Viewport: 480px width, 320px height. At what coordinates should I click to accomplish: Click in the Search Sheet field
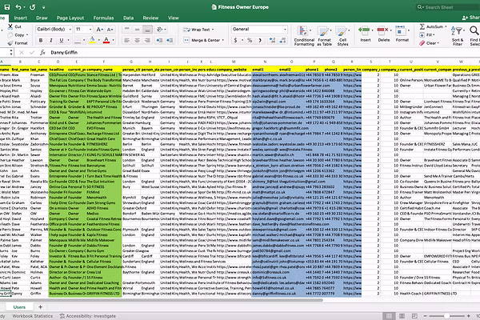point(448,7)
